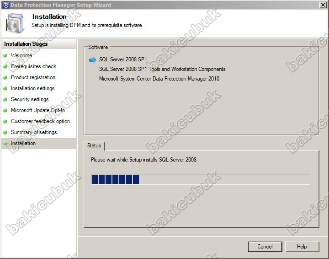Image resolution: width=329 pixels, height=259 pixels.
Task: Open Help for the setup wizard
Action: [302, 247]
